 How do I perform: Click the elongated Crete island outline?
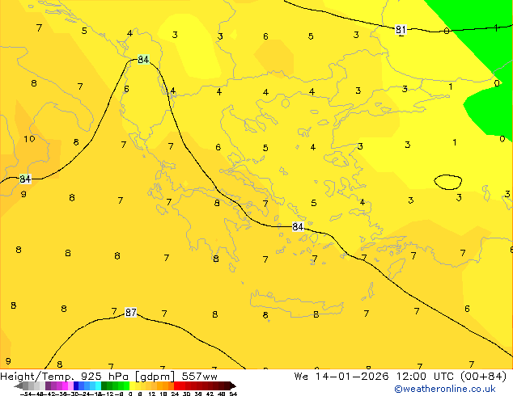[297, 303]
